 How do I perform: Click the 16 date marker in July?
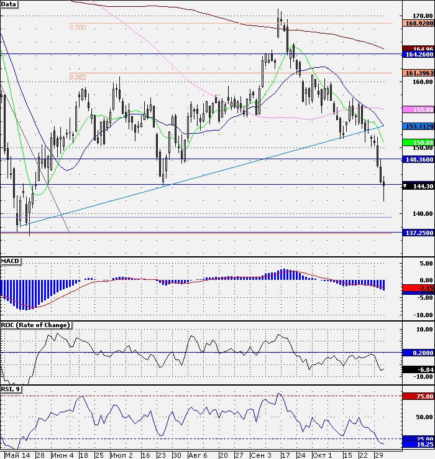click(145, 455)
